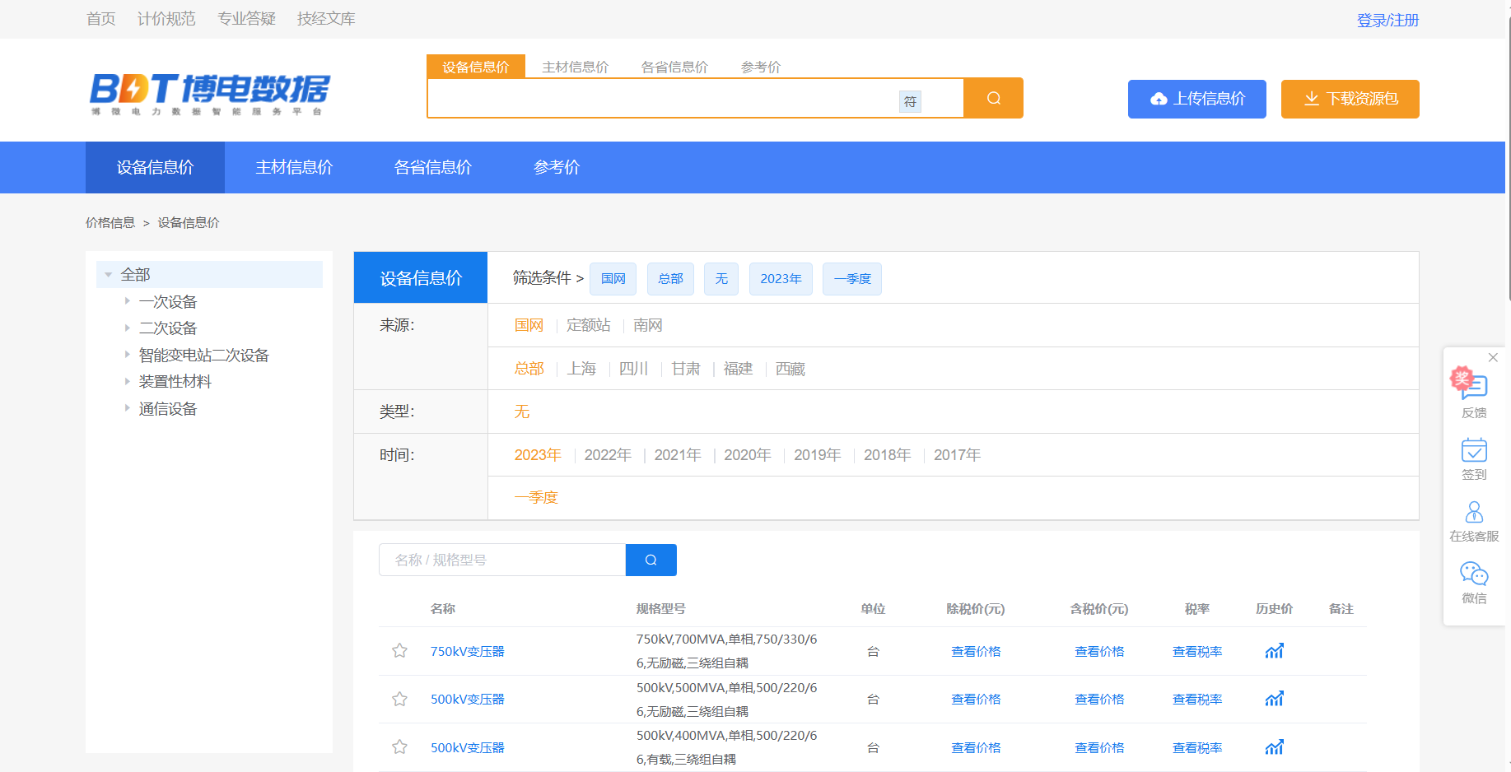Open 主材信息价 in blue navigation bar
This screenshot has width=1511, height=772.
(x=294, y=167)
